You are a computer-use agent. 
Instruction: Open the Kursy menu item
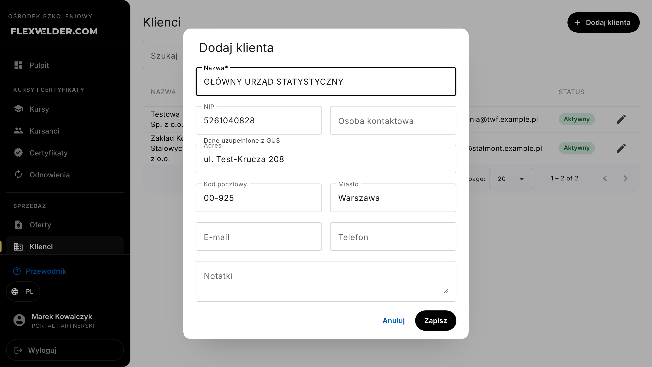65,109
